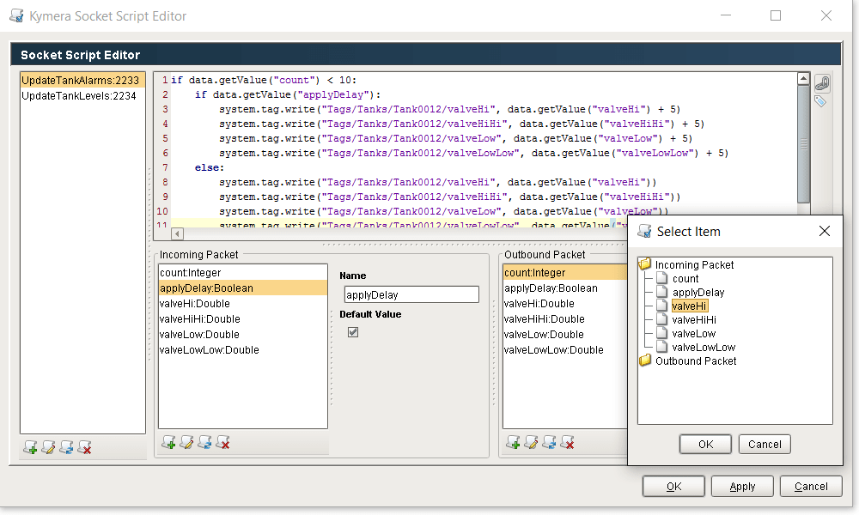
Task: Delete the selected socket script icon
Action: coord(84,448)
